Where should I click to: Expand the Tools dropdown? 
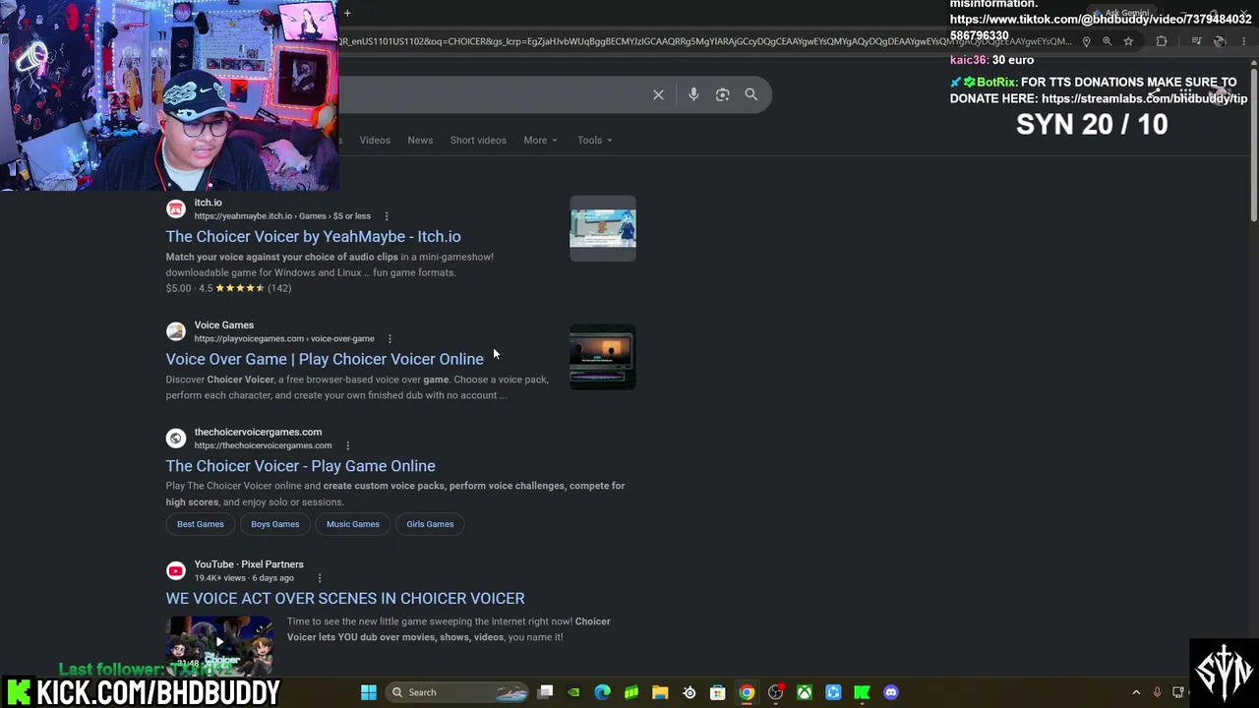click(595, 140)
